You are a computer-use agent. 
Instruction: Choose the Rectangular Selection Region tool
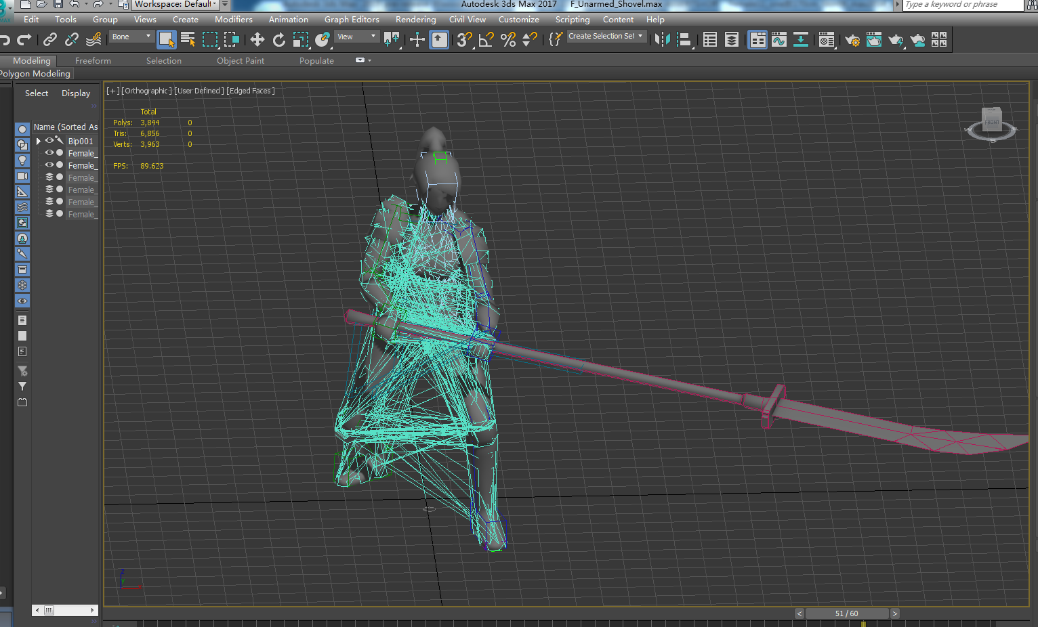210,40
